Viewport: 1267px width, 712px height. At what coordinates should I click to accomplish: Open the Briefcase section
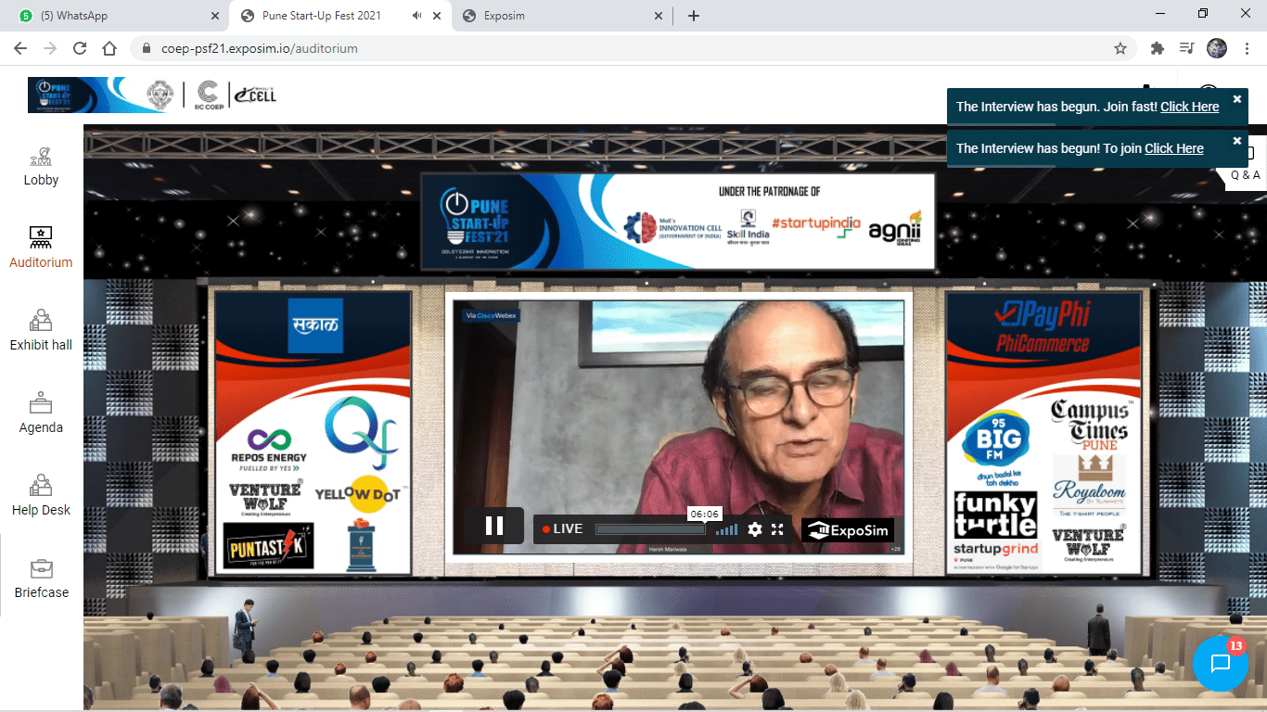41,578
